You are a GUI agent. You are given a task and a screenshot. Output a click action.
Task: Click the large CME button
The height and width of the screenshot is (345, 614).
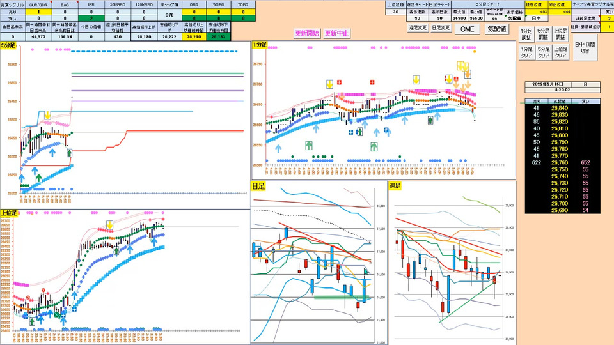(x=467, y=29)
